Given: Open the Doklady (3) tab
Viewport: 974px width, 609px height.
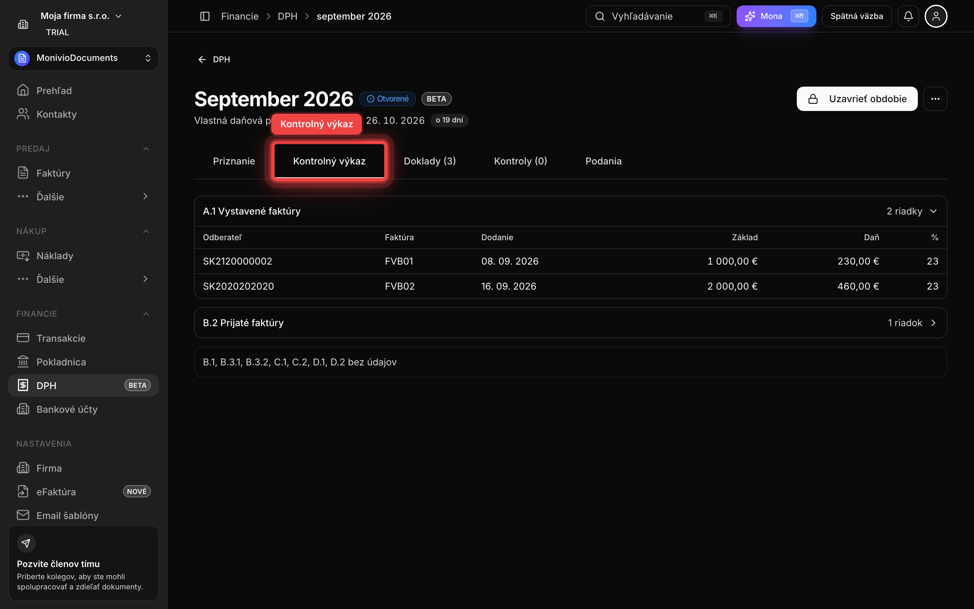Looking at the screenshot, I should point(430,161).
